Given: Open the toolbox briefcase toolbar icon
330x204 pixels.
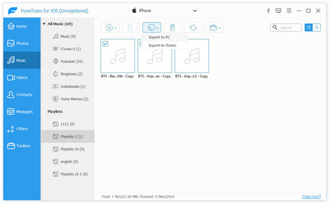Looking at the screenshot, I should (213, 27).
